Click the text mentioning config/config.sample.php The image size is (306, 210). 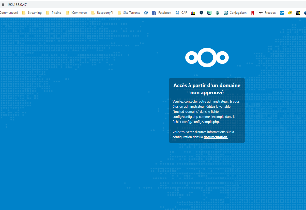click(x=196, y=122)
